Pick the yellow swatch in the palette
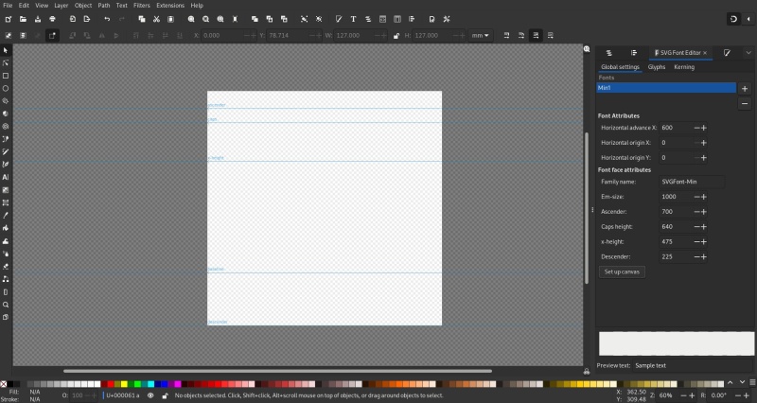757x403 pixels. click(x=124, y=384)
